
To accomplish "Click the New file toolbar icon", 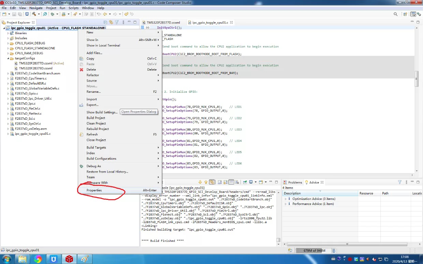I will (4, 14).
